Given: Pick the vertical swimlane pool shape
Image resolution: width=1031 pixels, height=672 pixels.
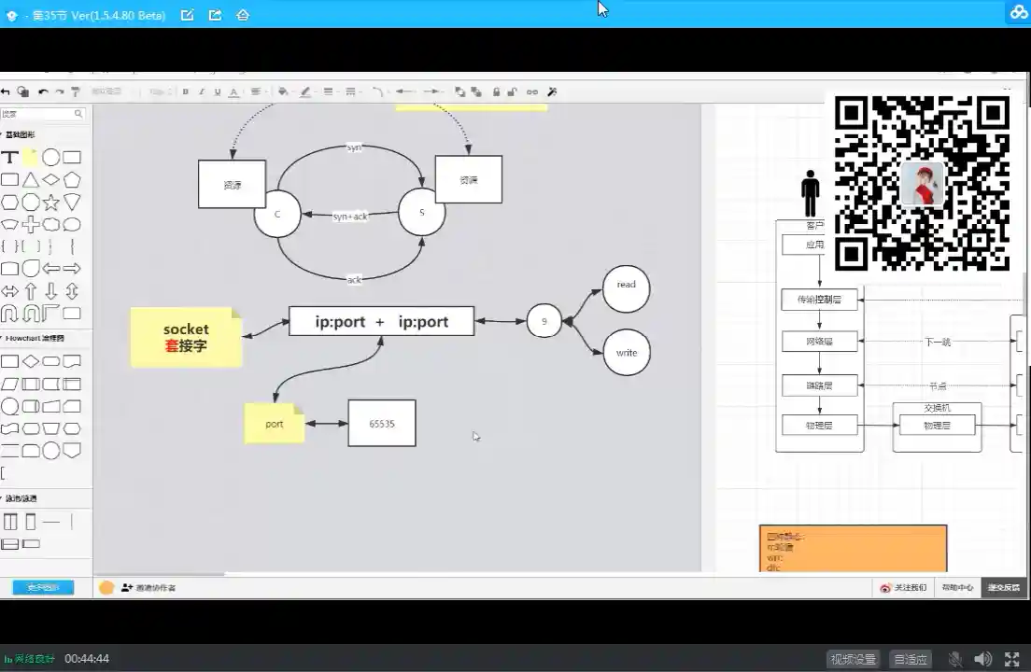Looking at the screenshot, I should coord(10,523).
